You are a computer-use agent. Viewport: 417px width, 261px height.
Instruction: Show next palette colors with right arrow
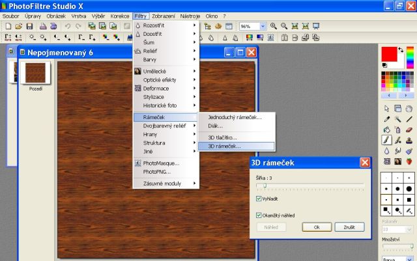(x=406, y=95)
